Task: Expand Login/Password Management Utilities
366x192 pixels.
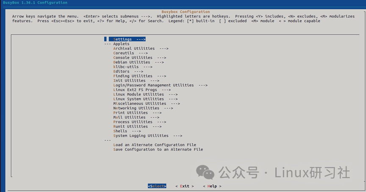Action: (161, 85)
